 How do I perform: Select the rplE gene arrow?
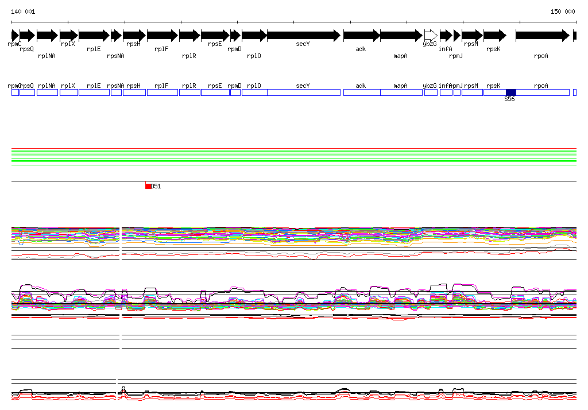click(x=94, y=36)
